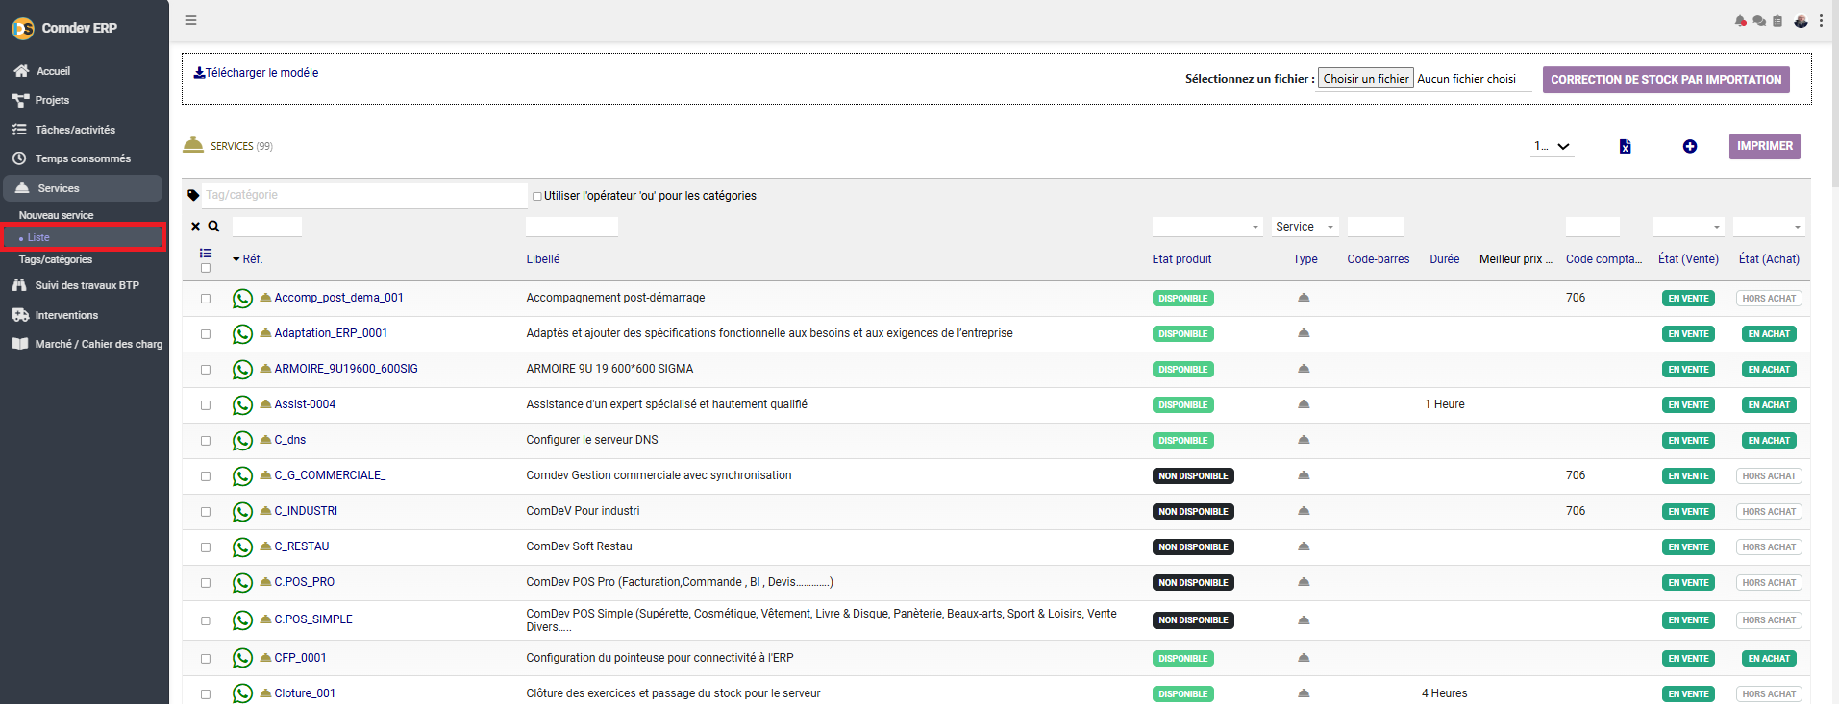Click Correction de stock par importation button
Viewport: 1839px width, 704px height.
tap(1666, 80)
